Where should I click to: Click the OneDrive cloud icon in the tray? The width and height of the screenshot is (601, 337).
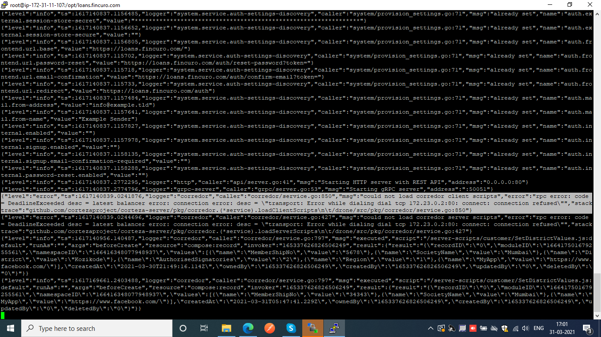pyautogui.click(x=493, y=328)
